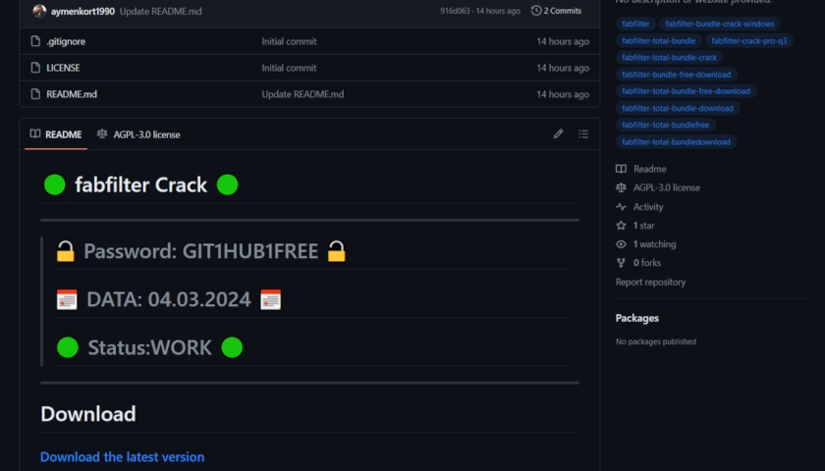Open the README outline list icon

point(583,134)
